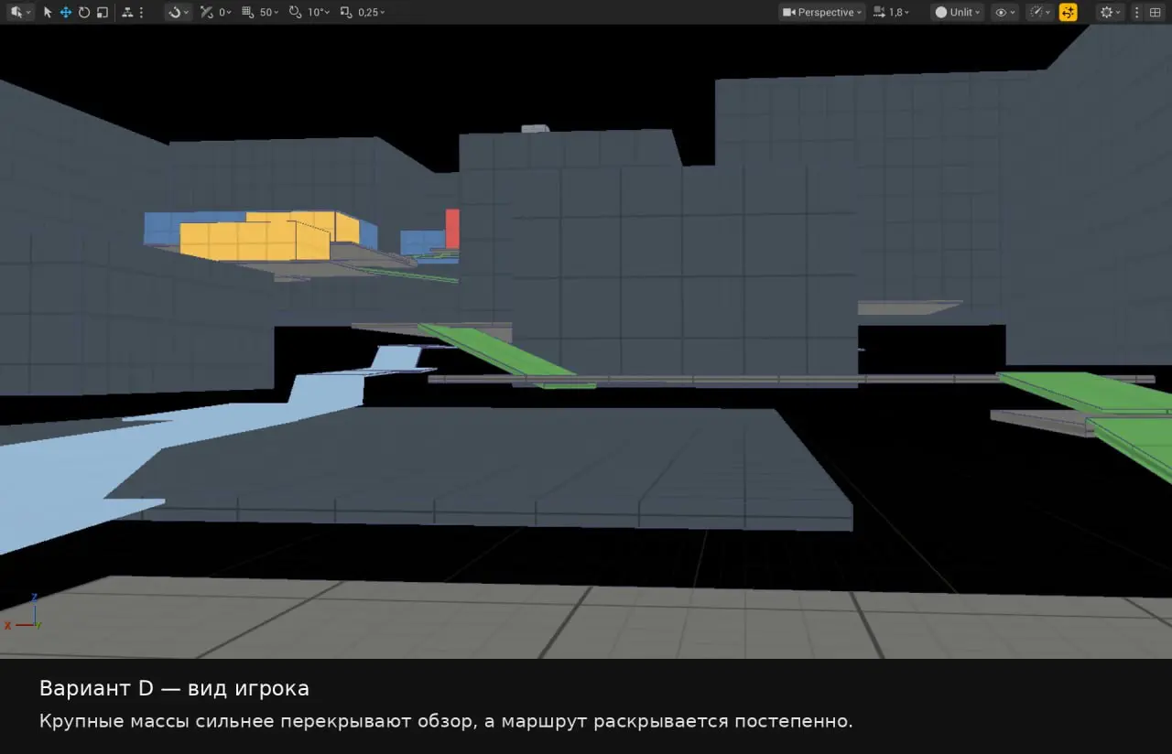Open the surface snapping dropdown
1172x754 pixels.
[179, 12]
